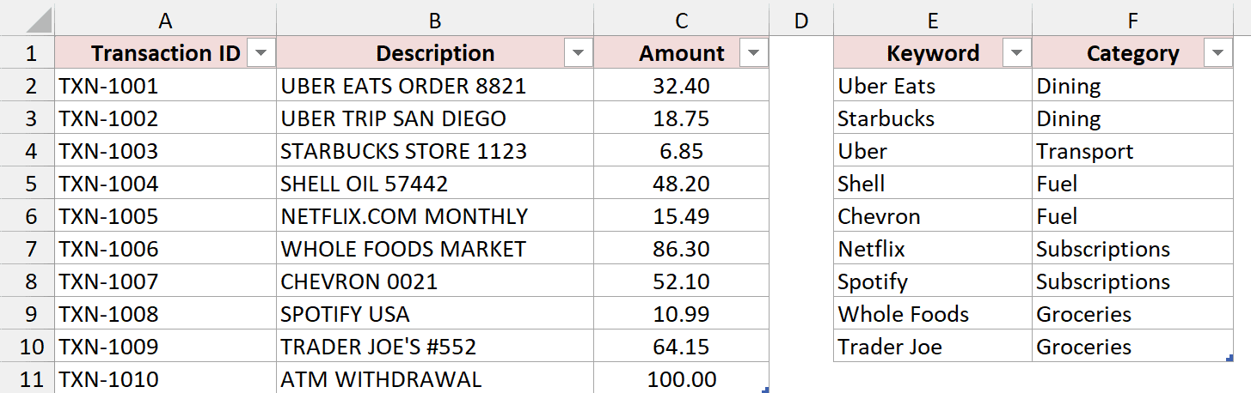1251x393 pixels.
Task: Select column A header
Action: [165, 21]
